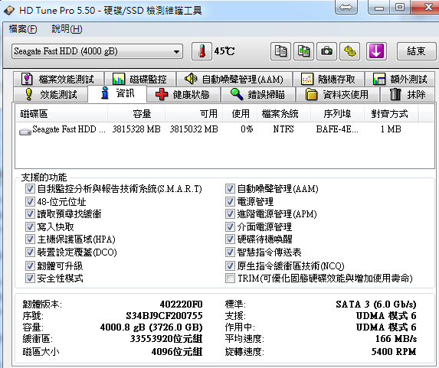Open the options gear icon
The width and height of the screenshot is (439, 368).
click(x=349, y=51)
